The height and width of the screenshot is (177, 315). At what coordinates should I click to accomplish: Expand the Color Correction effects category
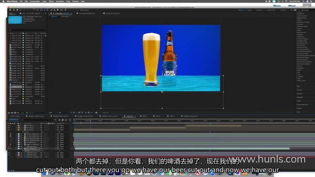coord(302,16)
